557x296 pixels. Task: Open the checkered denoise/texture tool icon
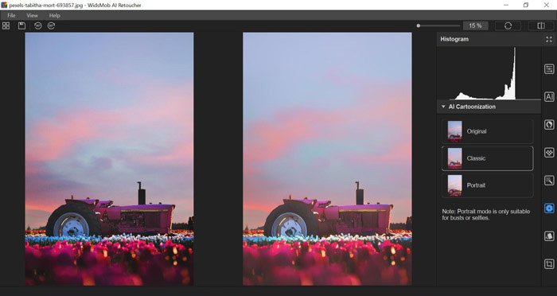pos(549,153)
